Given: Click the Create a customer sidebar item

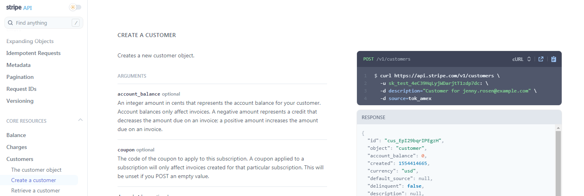Looking at the screenshot, I should (33, 180).
